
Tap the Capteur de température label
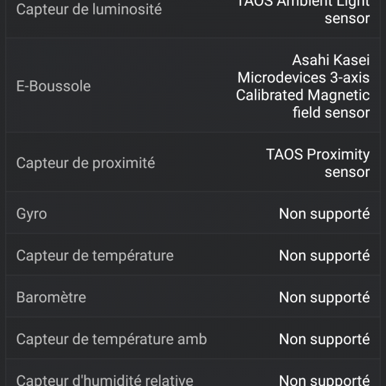[x=95, y=255]
